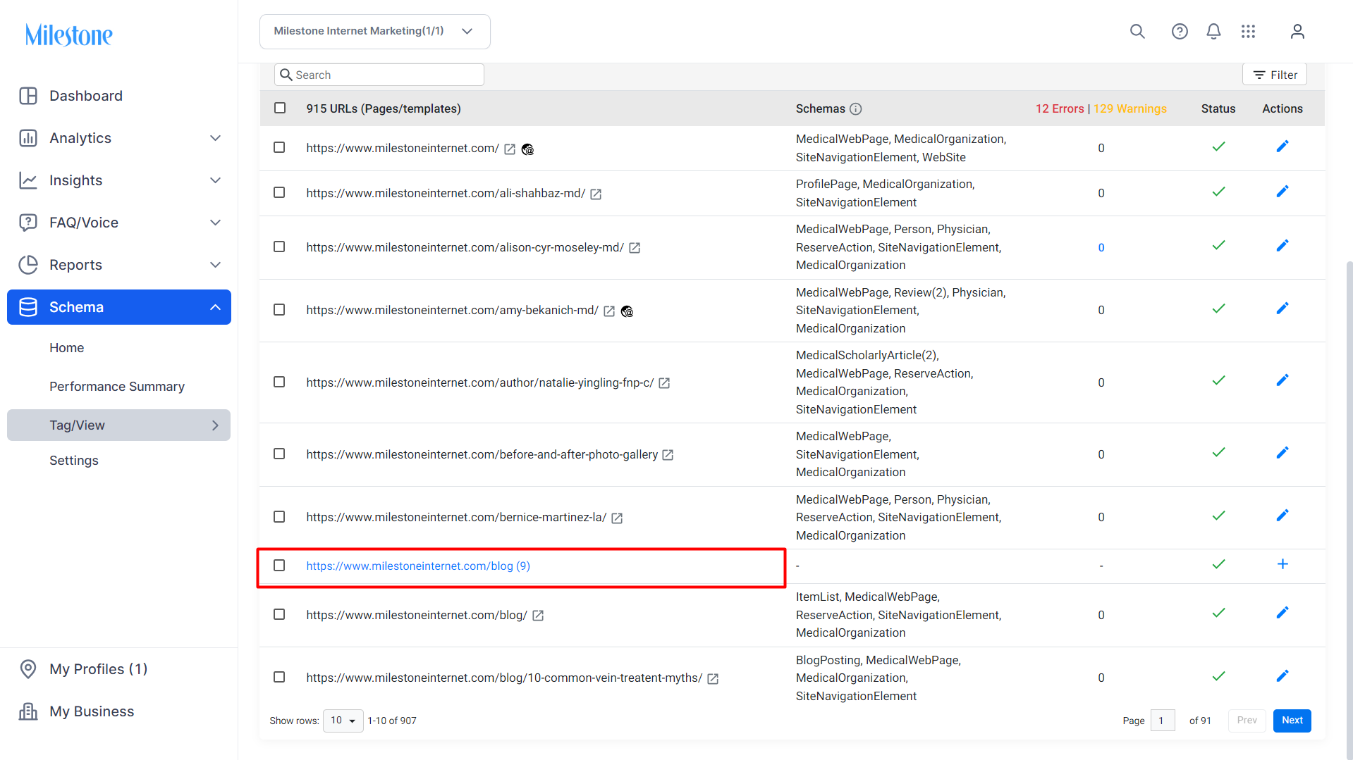Edit schema for 10-common-vein-treatent-myths row
The image size is (1353, 760).
pos(1282,676)
